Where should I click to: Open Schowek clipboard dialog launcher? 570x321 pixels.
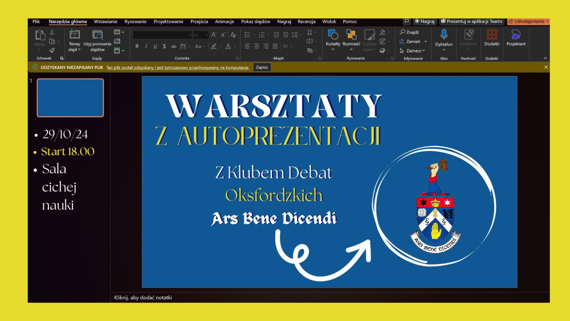62,58
